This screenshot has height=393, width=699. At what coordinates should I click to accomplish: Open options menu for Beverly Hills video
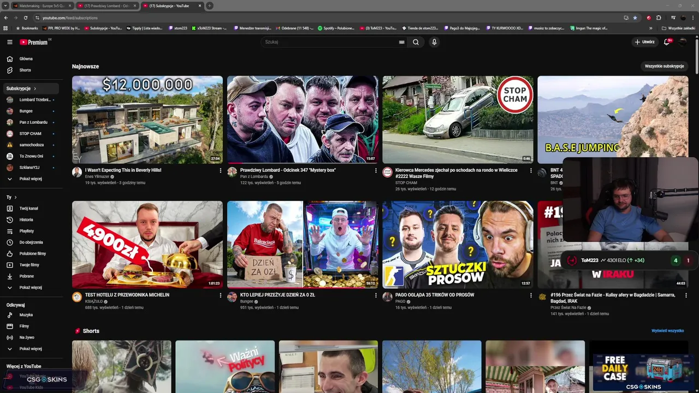221,171
